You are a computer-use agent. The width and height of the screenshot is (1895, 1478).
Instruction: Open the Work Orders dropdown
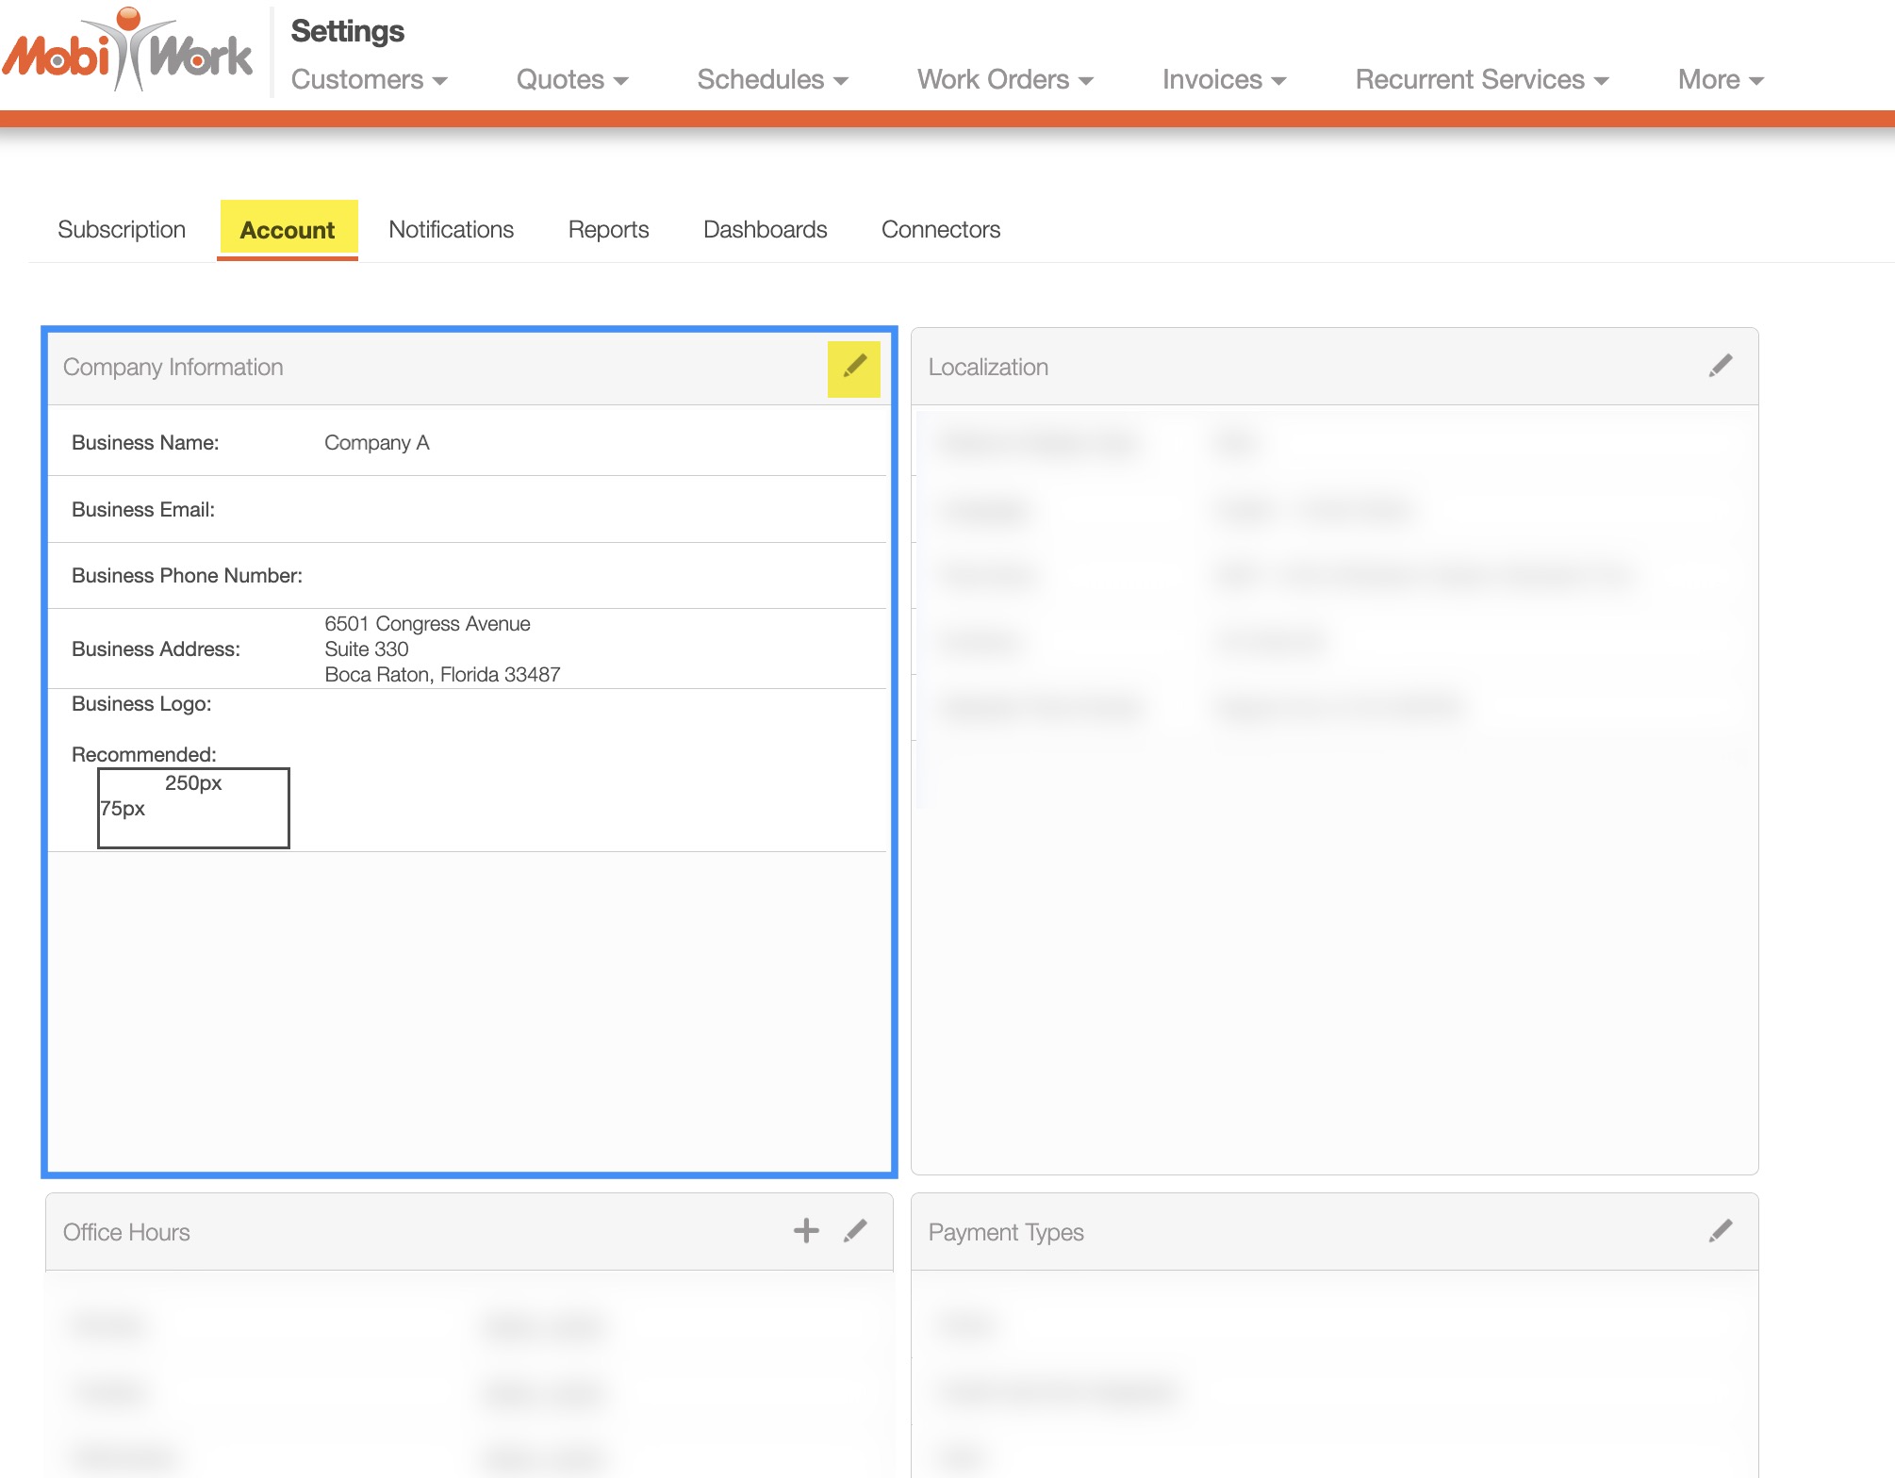pos(1005,80)
